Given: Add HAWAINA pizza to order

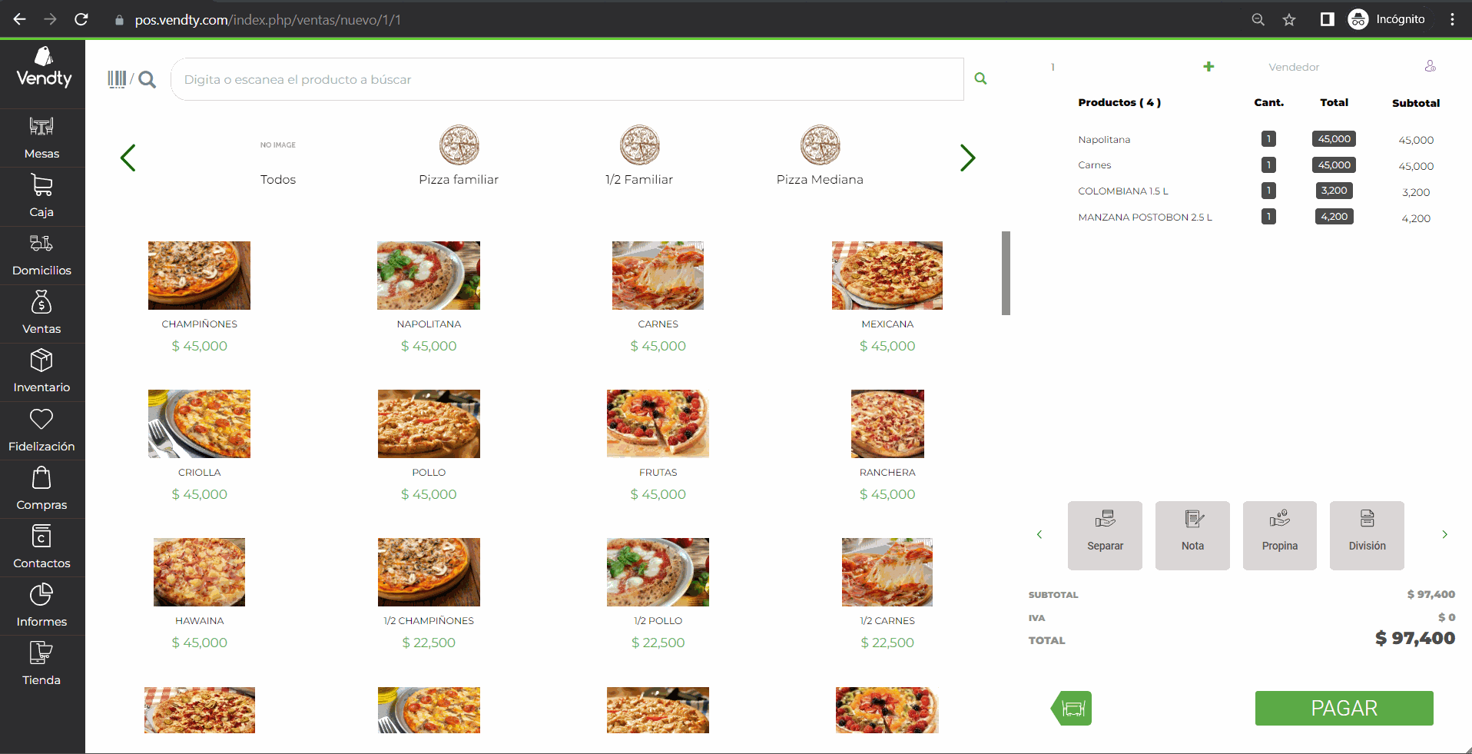Looking at the screenshot, I should (199, 593).
